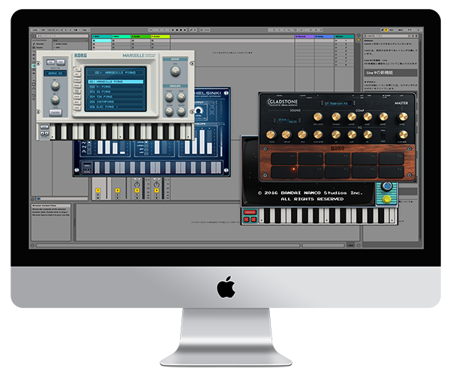450x376 pixels.
Task: Click the second FX button atop Marseille's left panel
Action: pos(61,62)
